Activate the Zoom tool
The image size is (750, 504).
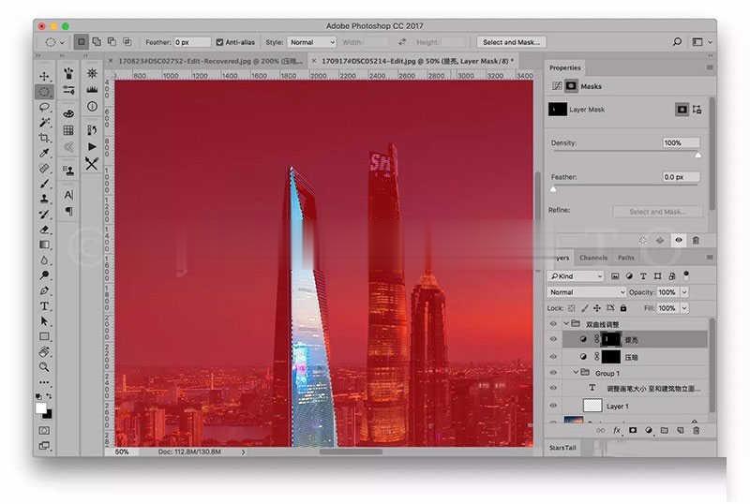[44, 367]
